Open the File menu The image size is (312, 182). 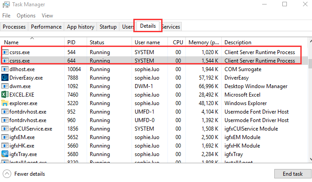tap(6, 16)
